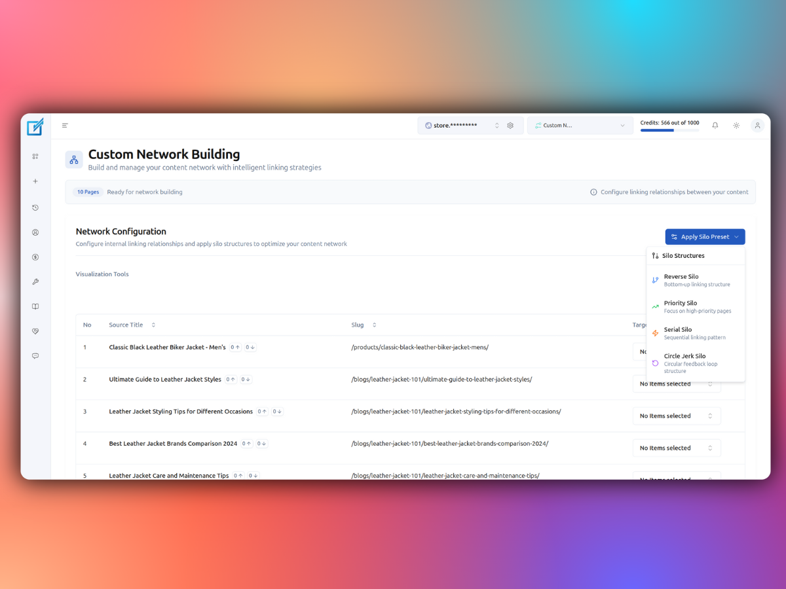Open the notifications bell icon
Screen dimensions: 786x589
pyautogui.click(x=715, y=126)
